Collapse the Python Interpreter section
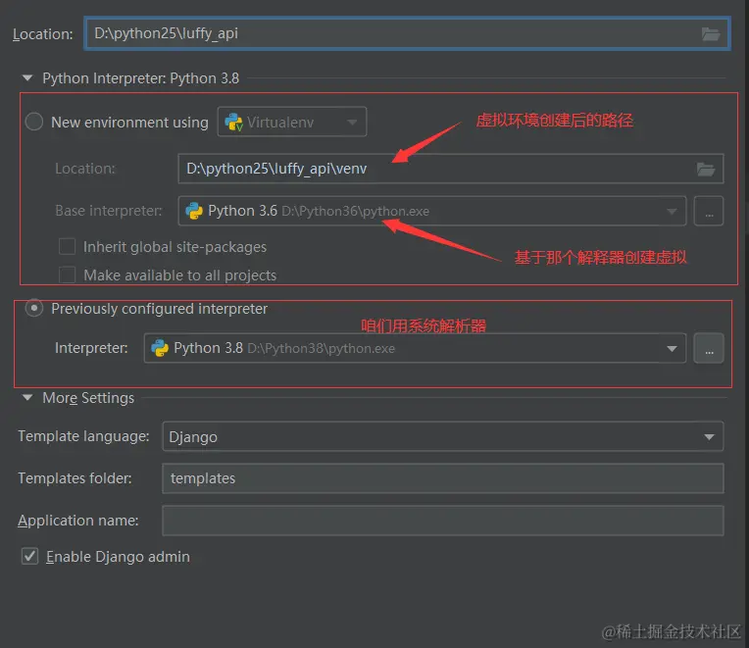The height and width of the screenshot is (648, 749). (x=27, y=77)
